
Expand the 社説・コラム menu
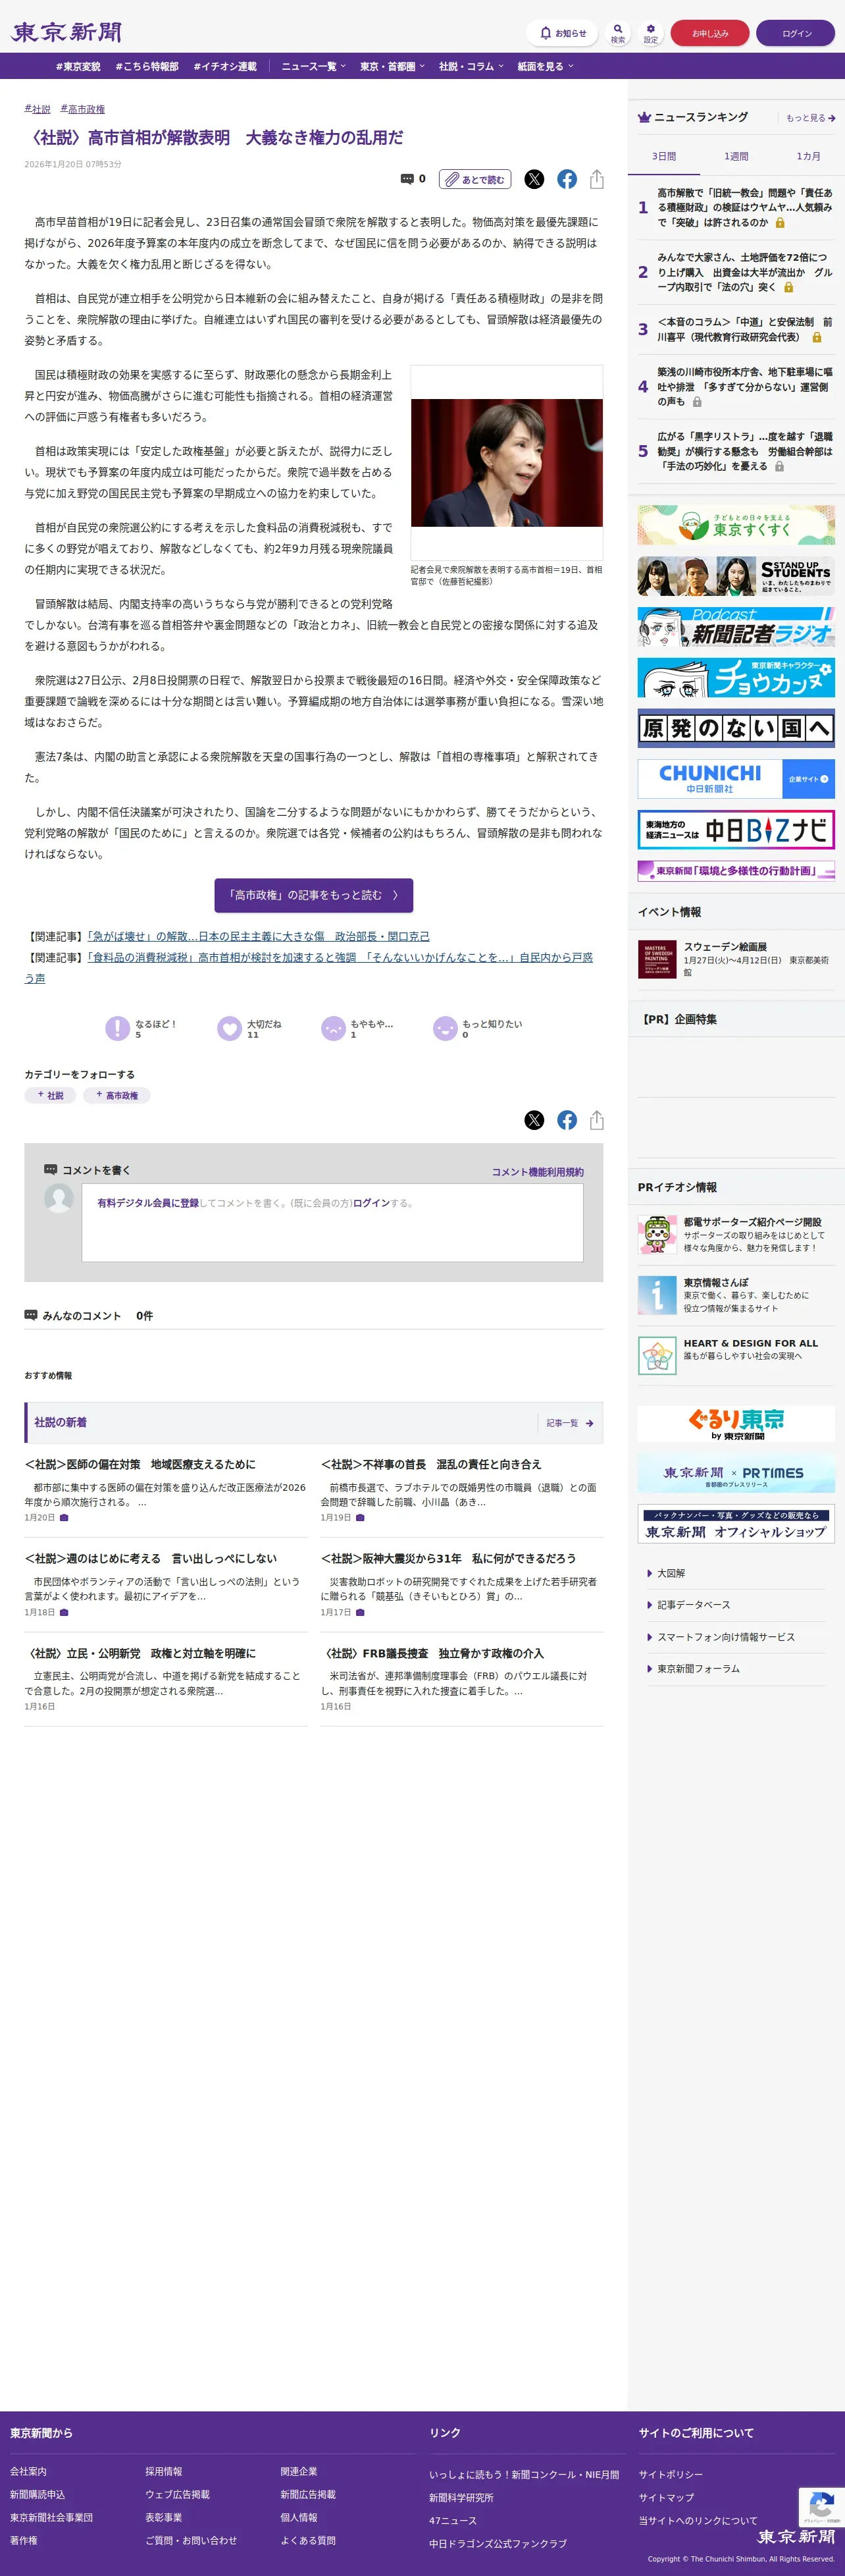click(471, 66)
